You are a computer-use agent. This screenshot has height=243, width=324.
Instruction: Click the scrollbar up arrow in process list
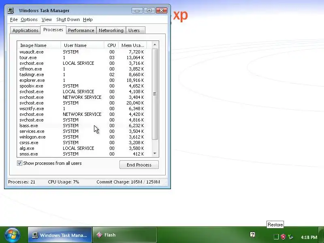tap(155, 45)
